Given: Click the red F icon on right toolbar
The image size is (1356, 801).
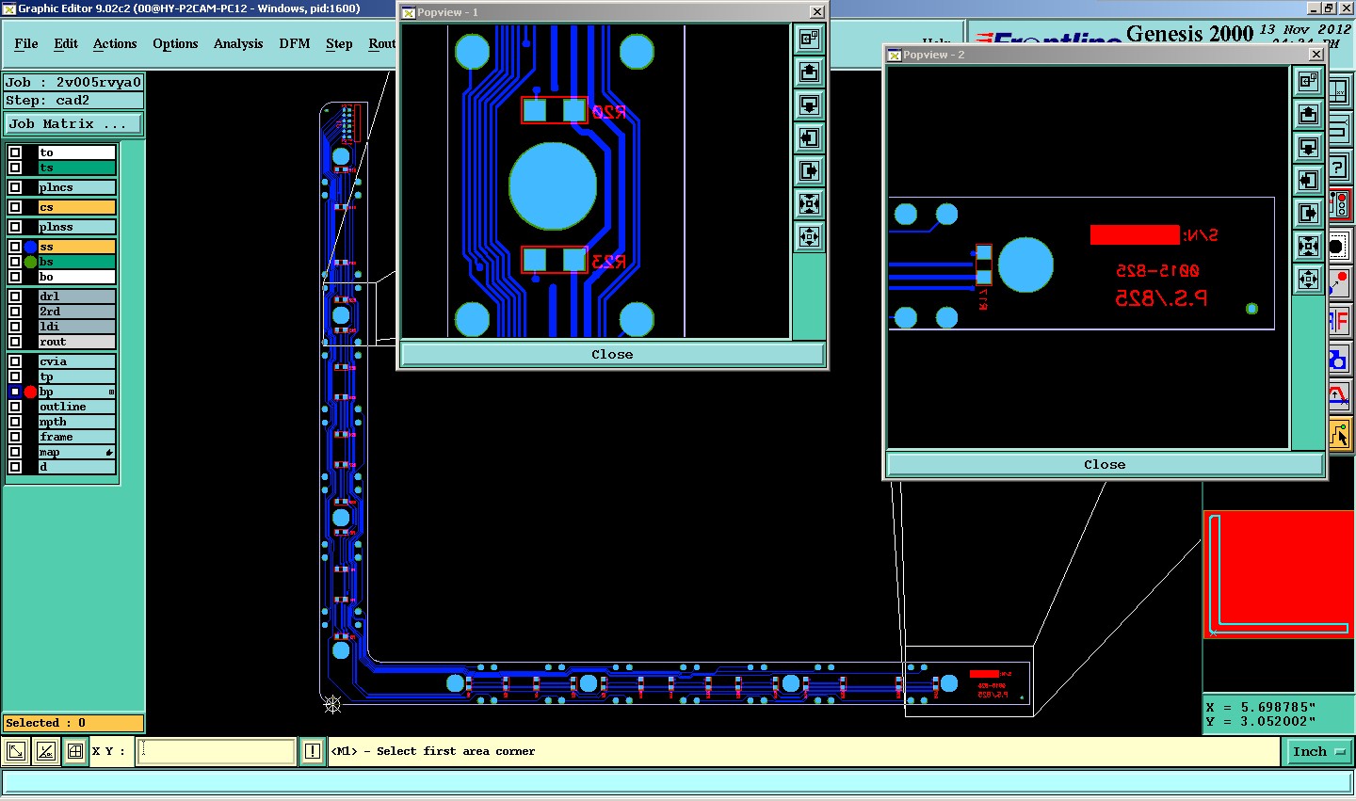Looking at the screenshot, I should click(x=1340, y=321).
